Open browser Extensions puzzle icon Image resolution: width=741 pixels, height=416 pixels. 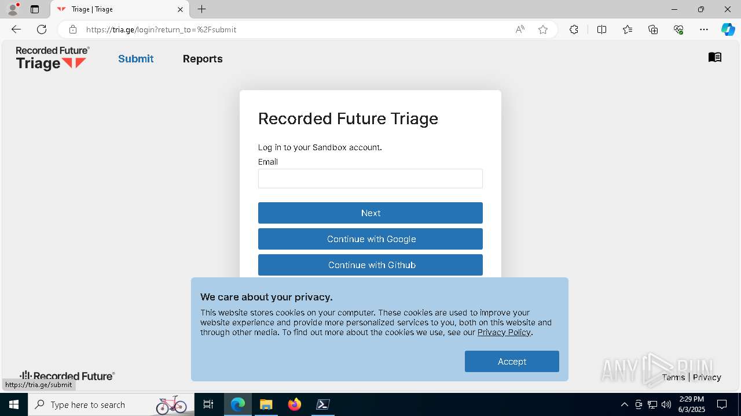click(x=574, y=29)
